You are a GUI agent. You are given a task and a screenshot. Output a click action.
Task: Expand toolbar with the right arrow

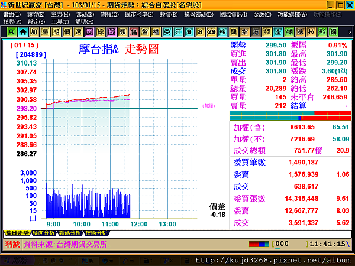(x=350, y=33)
